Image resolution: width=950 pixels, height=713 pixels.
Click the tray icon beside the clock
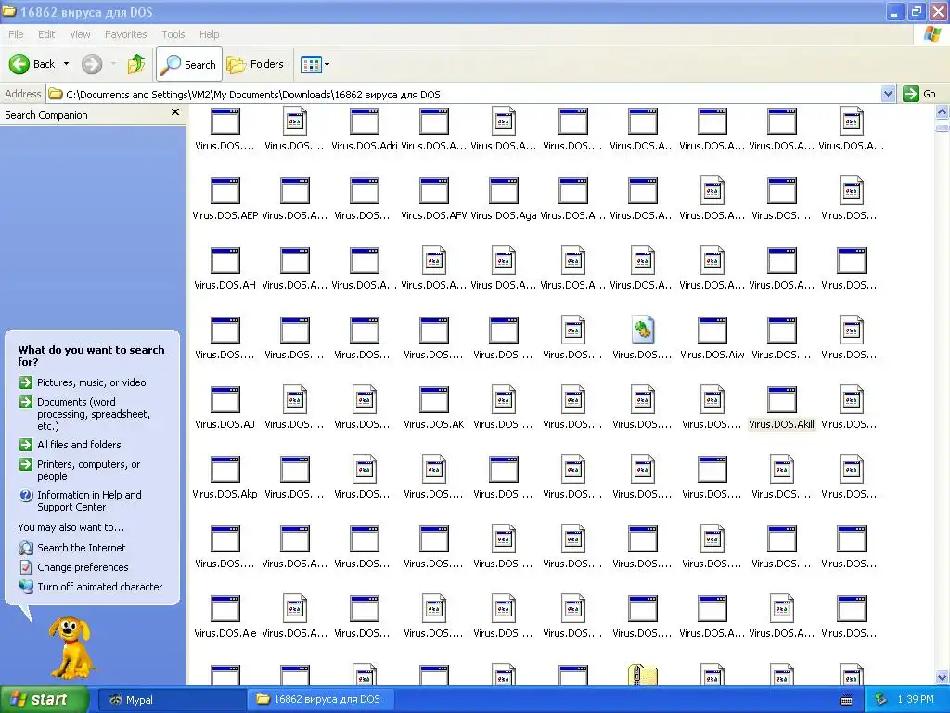pos(881,699)
